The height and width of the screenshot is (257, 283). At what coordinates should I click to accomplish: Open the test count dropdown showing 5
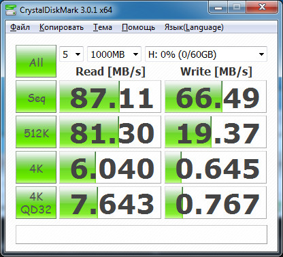[71, 54]
